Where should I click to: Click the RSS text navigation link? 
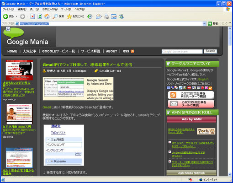pyautogui.click(x=126, y=51)
